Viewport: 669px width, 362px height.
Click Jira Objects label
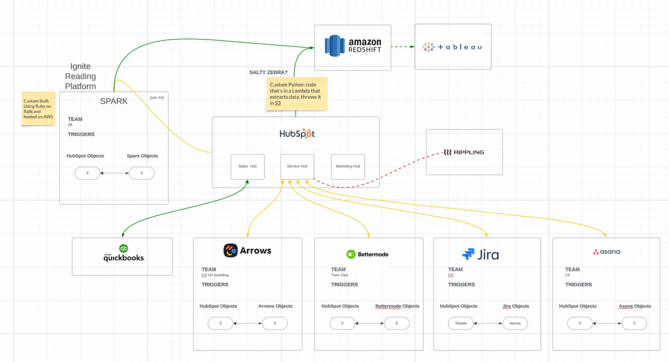(x=515, y=306)
